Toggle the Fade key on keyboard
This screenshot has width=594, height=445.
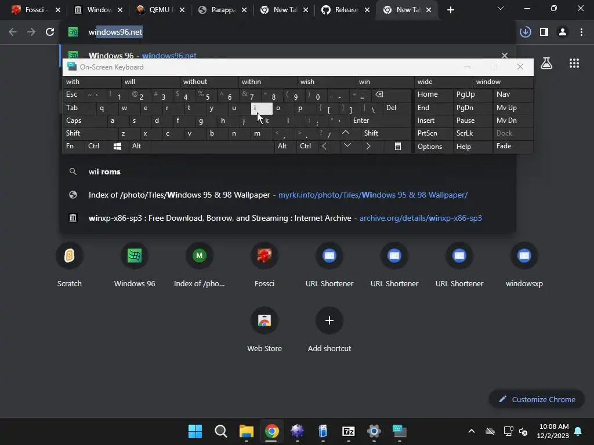tap(513, 147)
